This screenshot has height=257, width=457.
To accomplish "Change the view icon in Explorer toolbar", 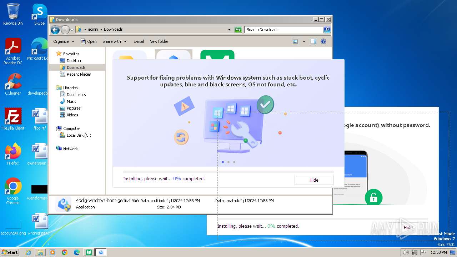I will [295, 41].
